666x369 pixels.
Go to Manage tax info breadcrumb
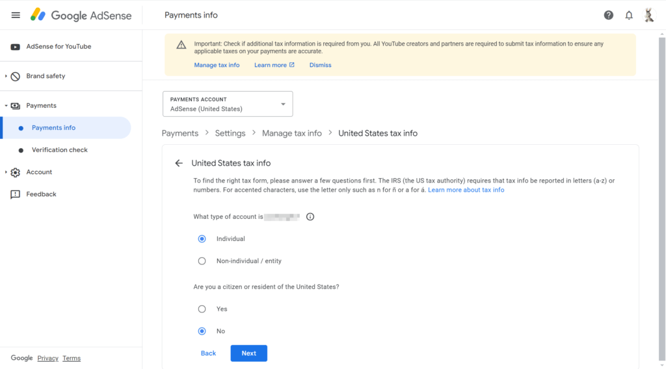coord(292,133)
